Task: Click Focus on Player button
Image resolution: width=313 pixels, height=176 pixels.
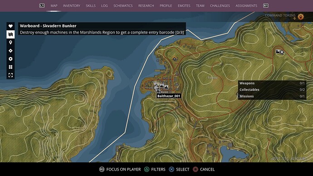Action: coord(120,169)
